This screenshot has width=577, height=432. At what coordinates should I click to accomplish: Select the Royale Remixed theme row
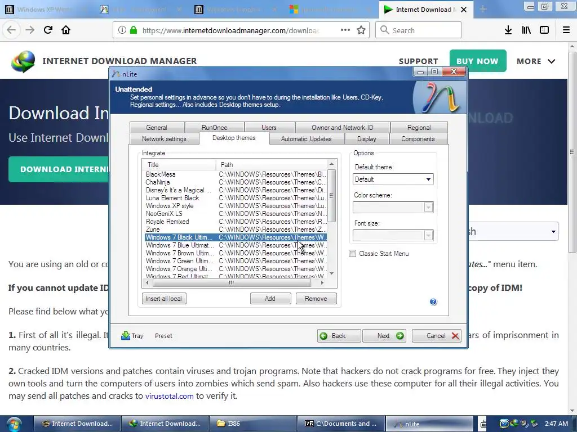[236, 222]
